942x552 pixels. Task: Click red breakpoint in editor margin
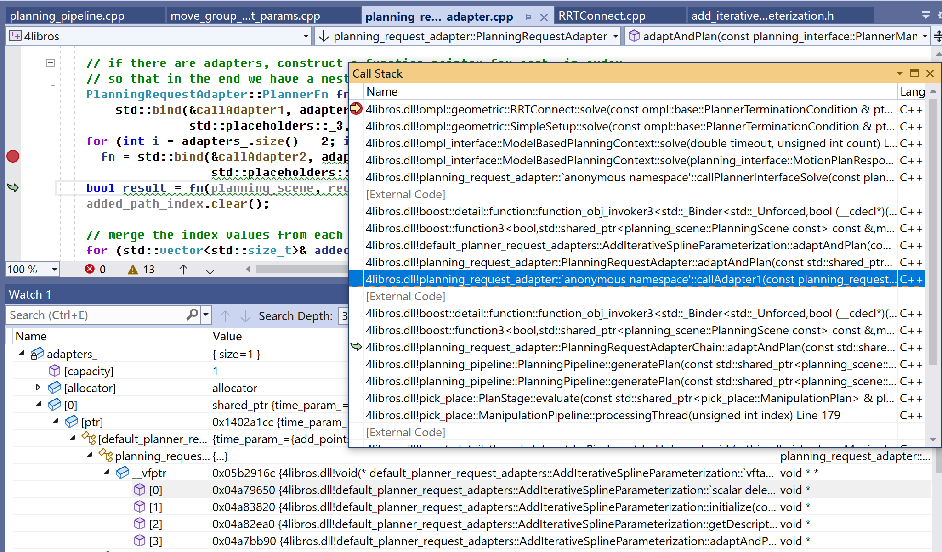[x=13, y=157]
